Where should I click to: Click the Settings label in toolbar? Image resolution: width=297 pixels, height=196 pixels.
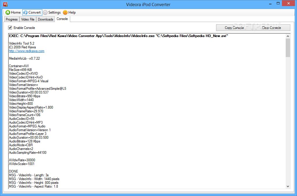pos(54,12)
